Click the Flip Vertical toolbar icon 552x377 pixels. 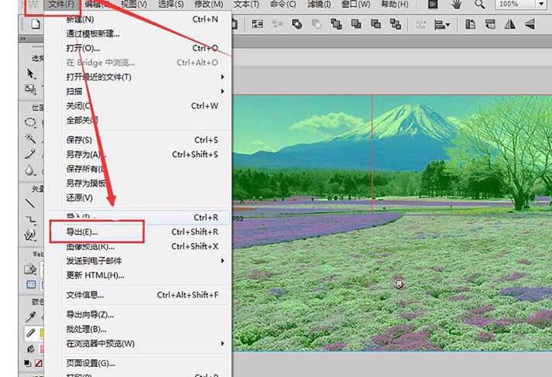[x=530, y=24]
